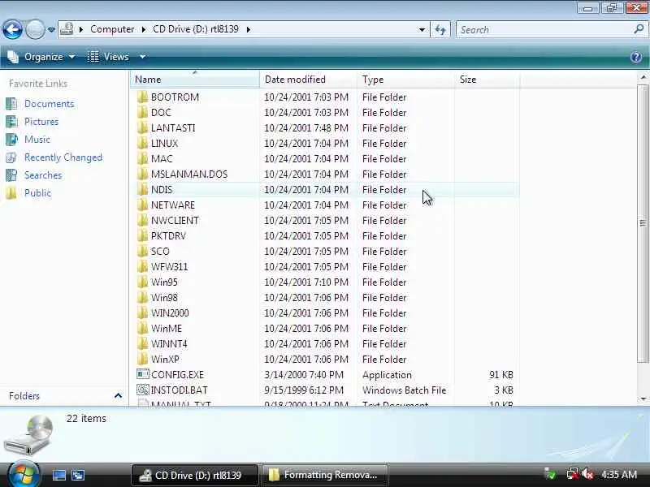Select the WinME folder icon

tap(142, 329)
